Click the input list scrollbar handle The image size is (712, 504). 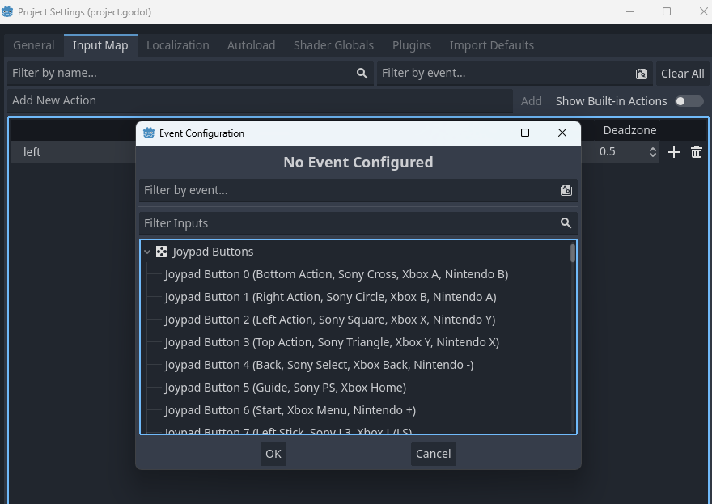573,253
